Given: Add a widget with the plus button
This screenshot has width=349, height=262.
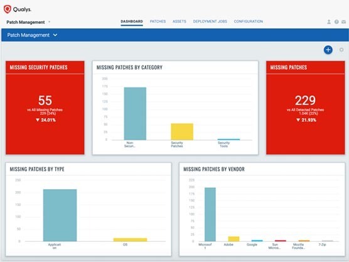Looking at the screenshot, I should tap(328, 50).
